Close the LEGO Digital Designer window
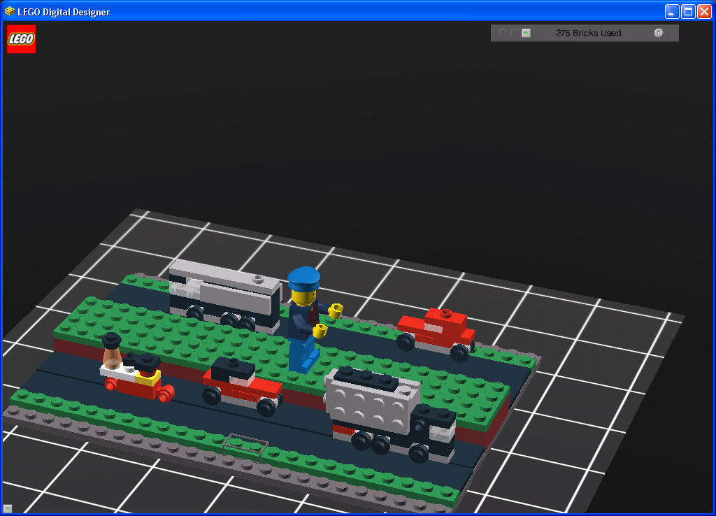This screenshot has height=516, width=716. point(704,11)
